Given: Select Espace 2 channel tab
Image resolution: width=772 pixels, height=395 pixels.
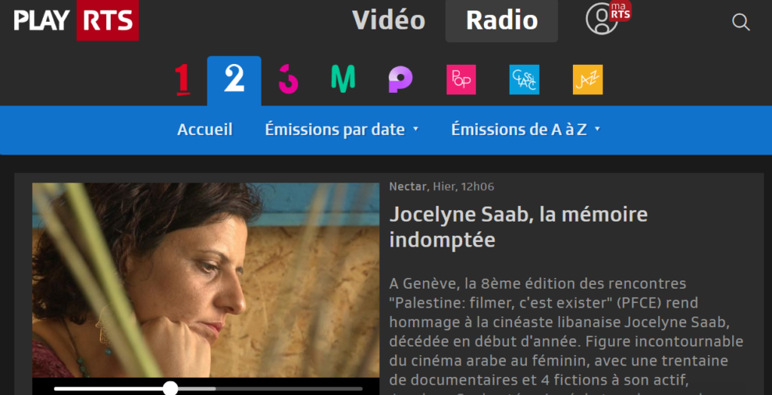Looking at the screenshot, I should (x=234, y=79).
